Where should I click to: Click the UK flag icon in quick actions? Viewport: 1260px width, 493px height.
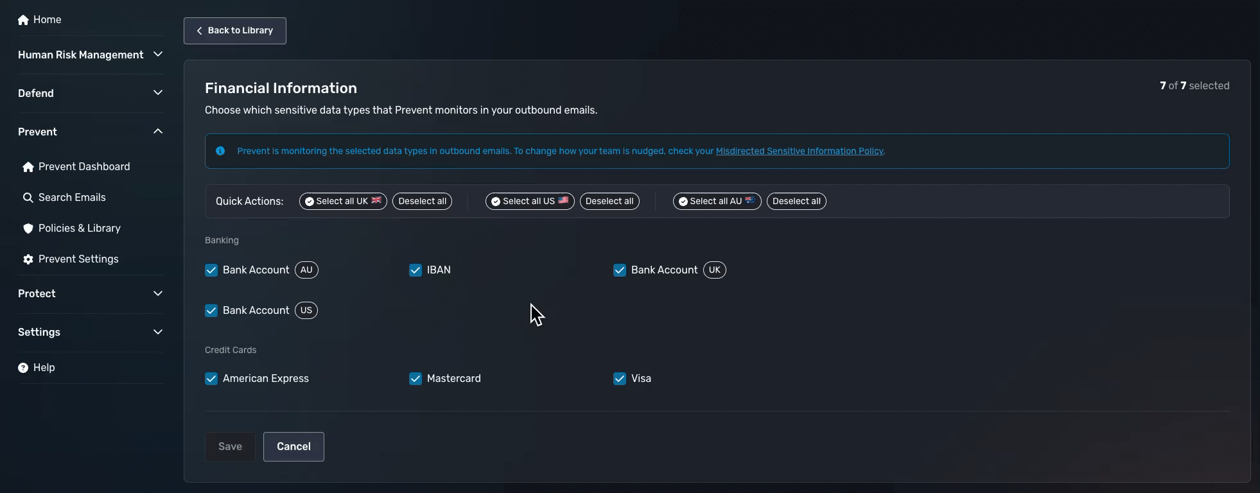(x=376, y=200)
